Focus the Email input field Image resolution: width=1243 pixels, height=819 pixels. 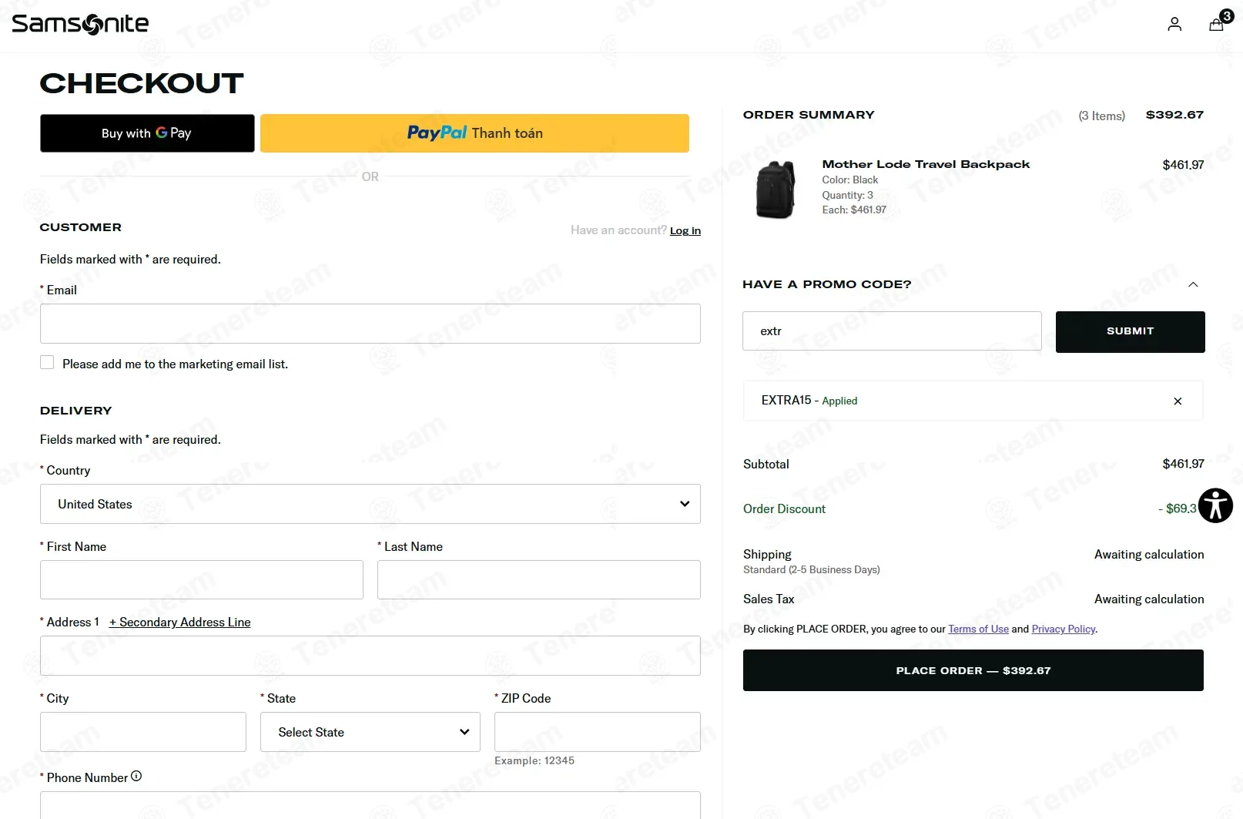370,324
